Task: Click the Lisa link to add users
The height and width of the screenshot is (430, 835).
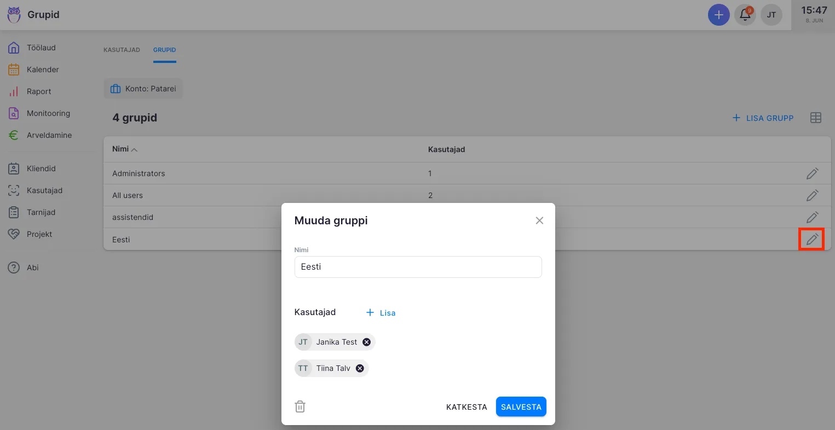Action: click(381, 313)
